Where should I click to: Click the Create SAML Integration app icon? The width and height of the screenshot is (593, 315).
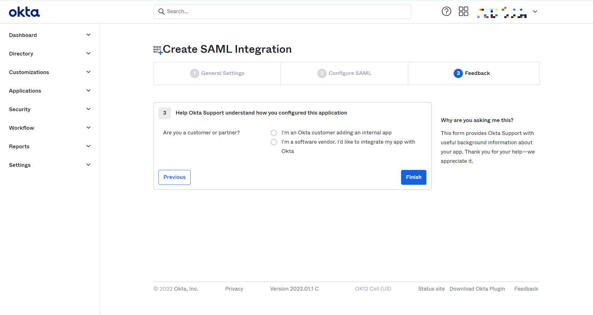[158, 50]
